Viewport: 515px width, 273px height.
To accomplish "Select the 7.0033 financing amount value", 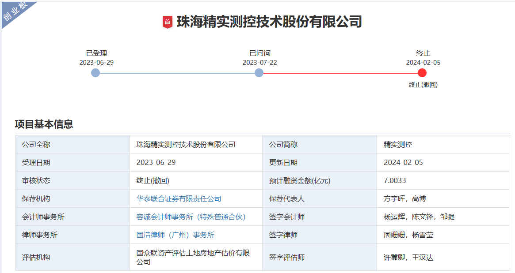I will click(395, 181).
